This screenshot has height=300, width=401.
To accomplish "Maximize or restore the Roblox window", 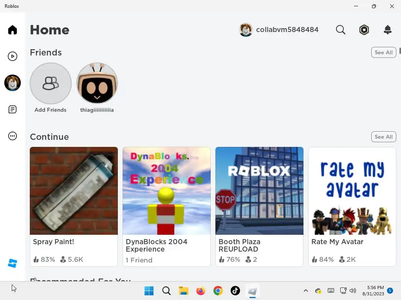I will pyautogui.click(x=374, y=6).
